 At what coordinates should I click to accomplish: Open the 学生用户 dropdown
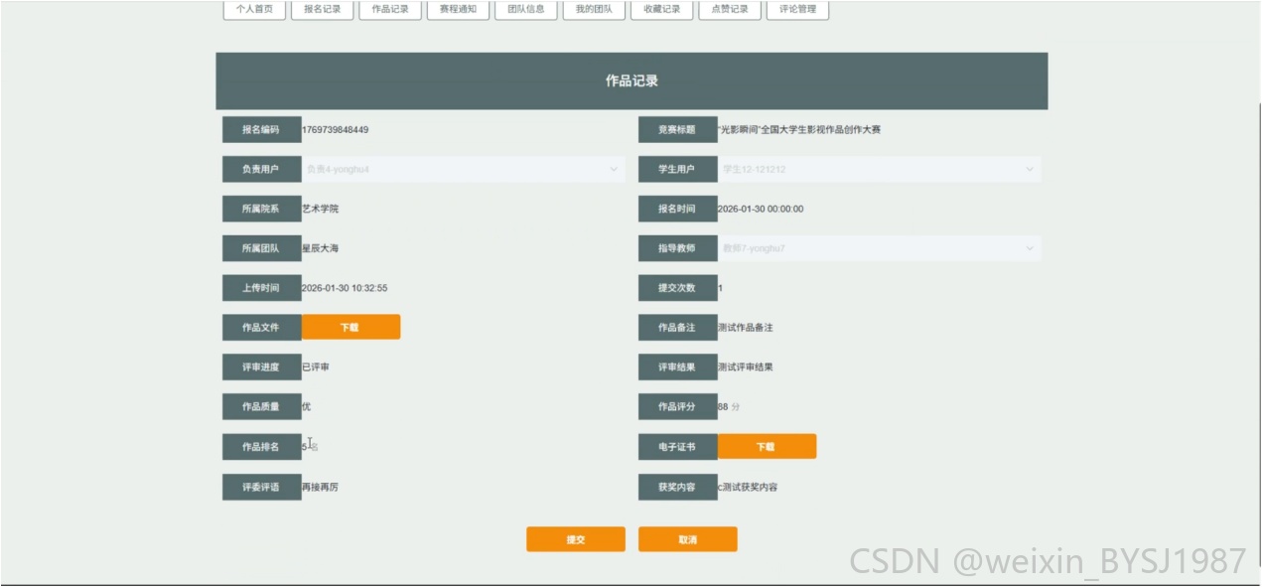880,169
